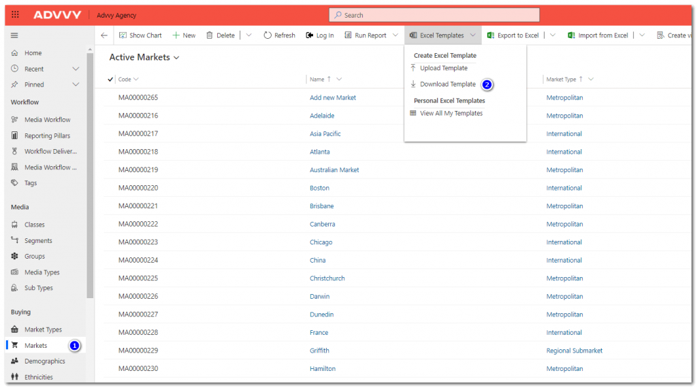Click the Show Chart toolbar icon
This screenshot has width=697, height=388.
tap(123, 35)
